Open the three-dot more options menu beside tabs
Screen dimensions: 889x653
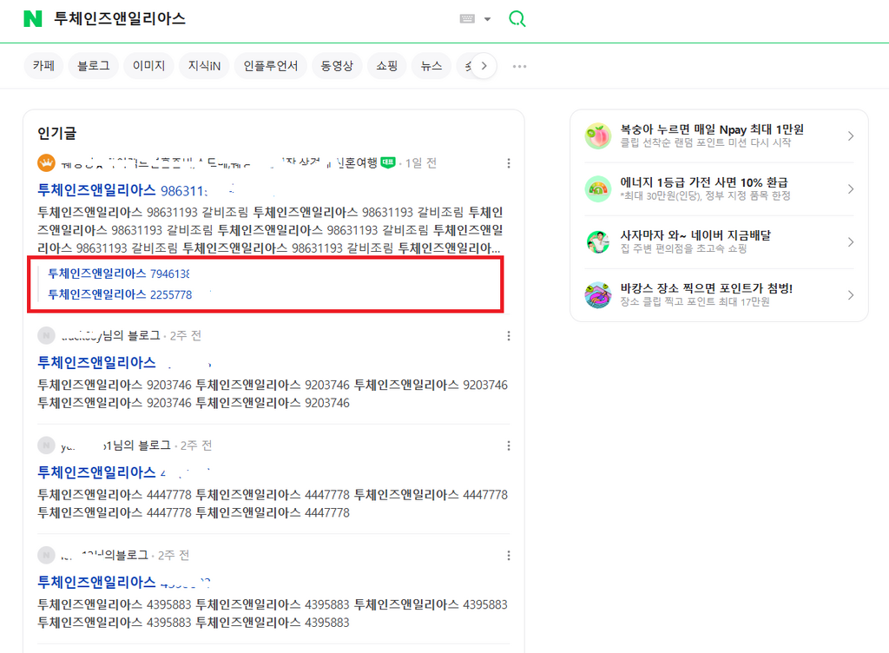519,66
